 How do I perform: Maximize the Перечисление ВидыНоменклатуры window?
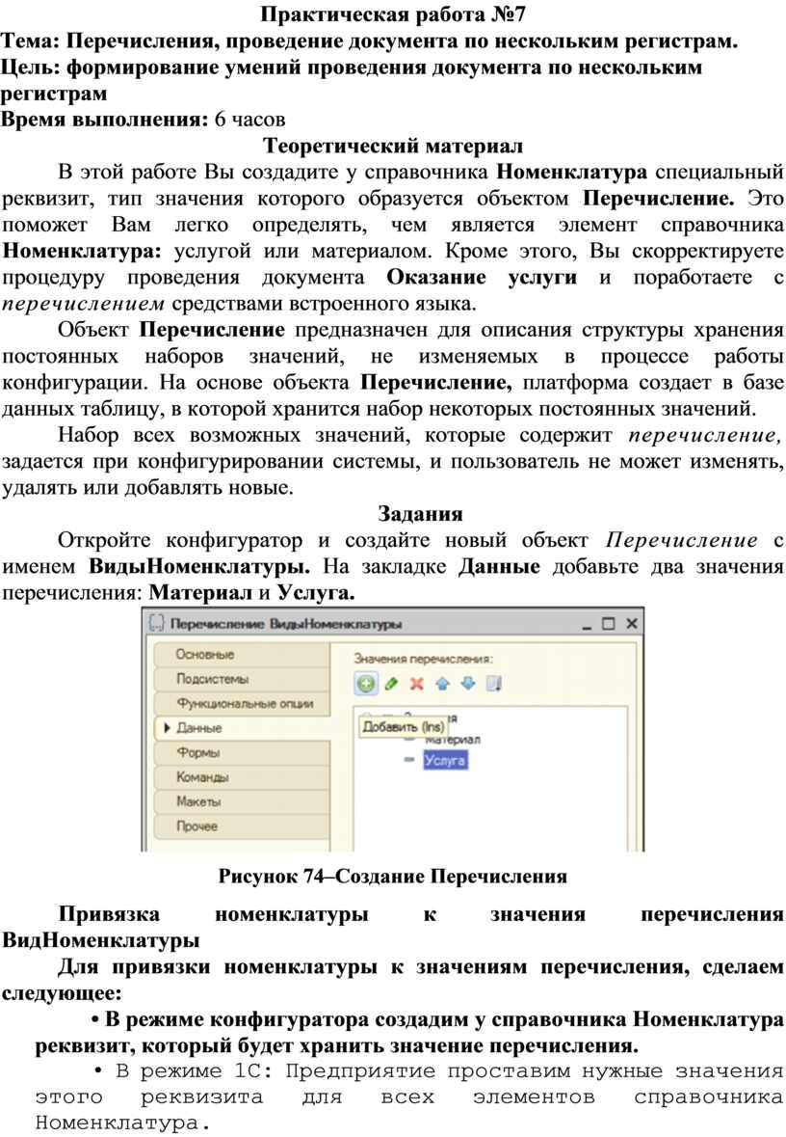pyautogui.click(x=609, y=624)
